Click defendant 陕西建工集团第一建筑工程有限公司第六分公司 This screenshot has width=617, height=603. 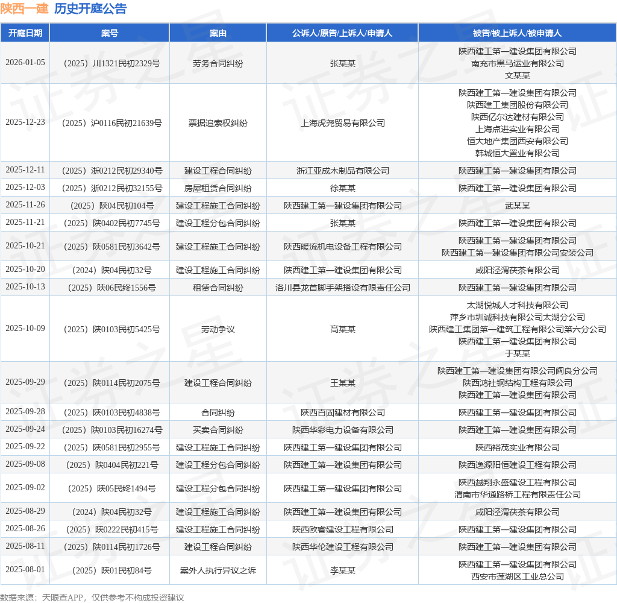point(518,329)
